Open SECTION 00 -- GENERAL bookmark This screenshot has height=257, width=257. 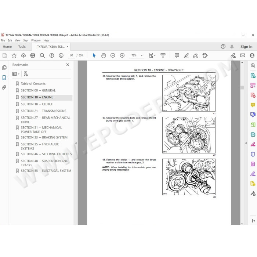coord(38,90)
